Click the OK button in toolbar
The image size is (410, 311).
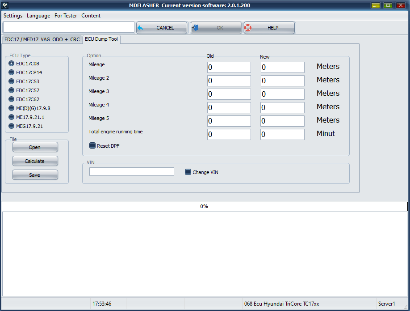(x=216, y=28)
